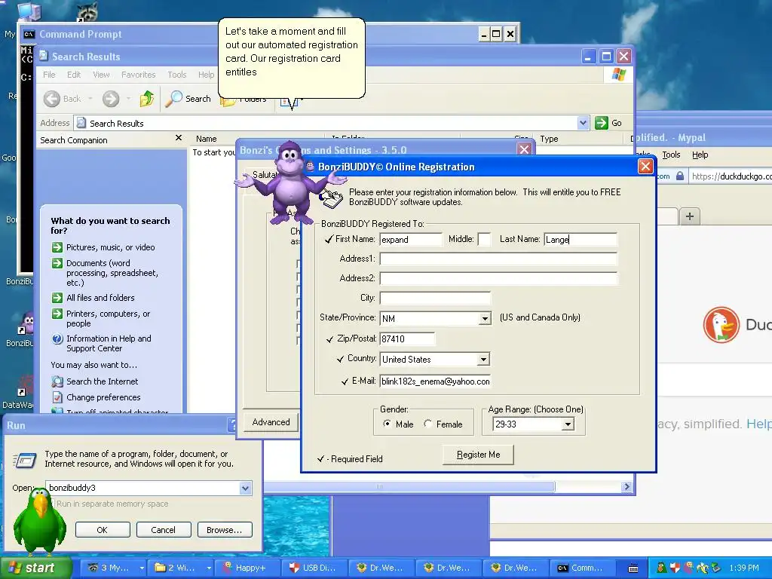The width and height of the screenshot is (772, 579).
Task: Click the Register Me button
Action: coord(478,455)
